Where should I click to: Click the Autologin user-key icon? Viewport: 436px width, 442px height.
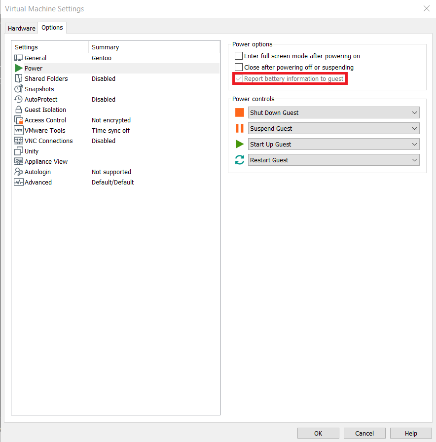(x=19, y=172)
